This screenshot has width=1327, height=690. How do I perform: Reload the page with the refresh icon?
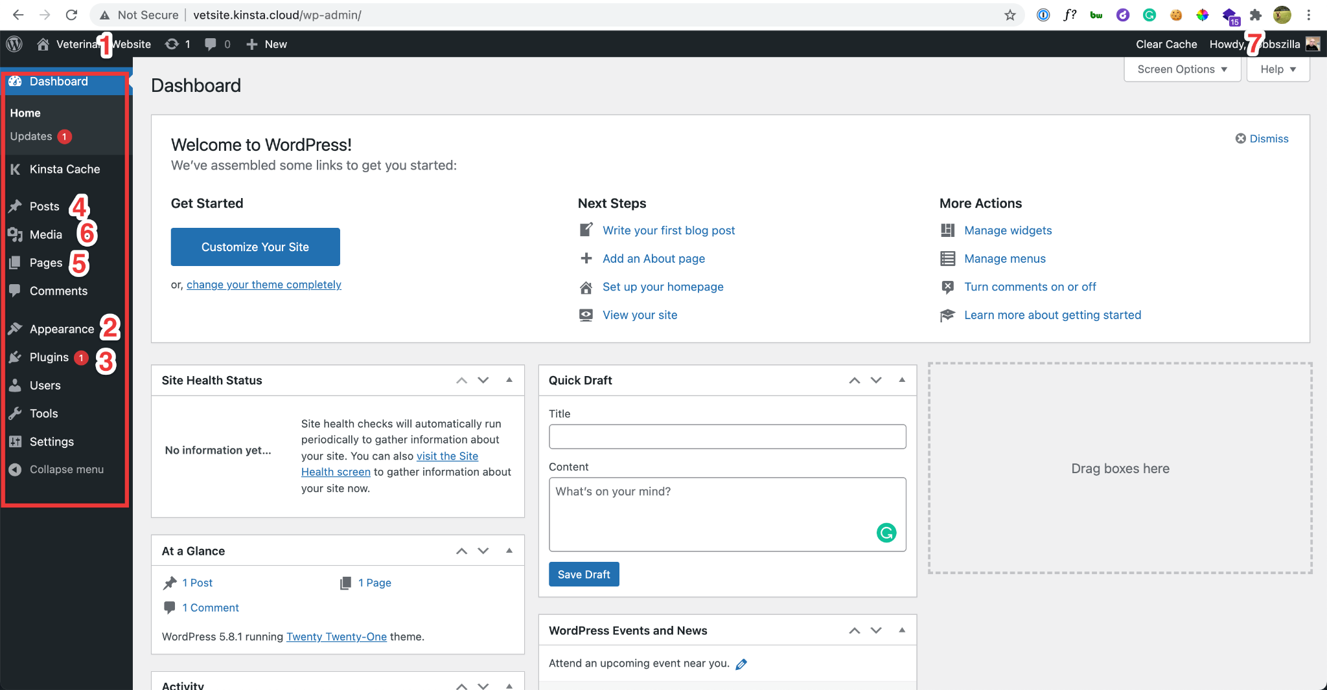click(72, 15)
